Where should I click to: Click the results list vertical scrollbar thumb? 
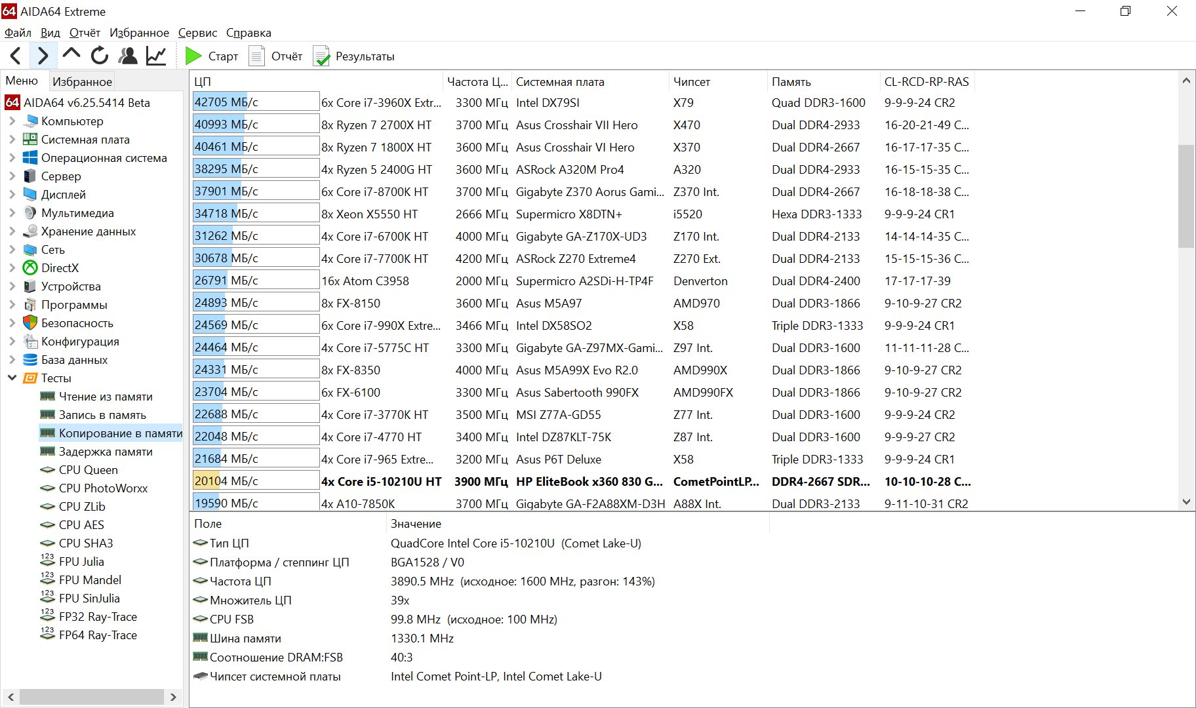coord(1186,196)
